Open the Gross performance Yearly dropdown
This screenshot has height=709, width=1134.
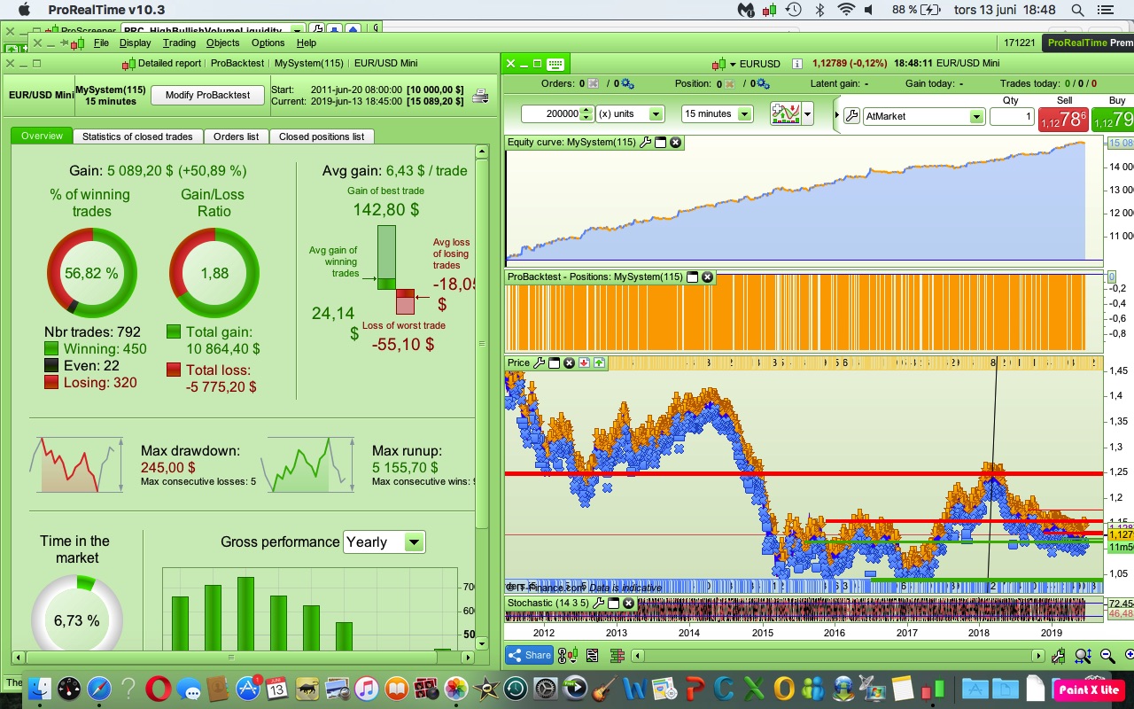pos(414,541)
